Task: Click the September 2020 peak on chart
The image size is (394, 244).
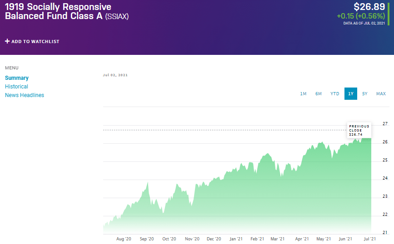Action: click(148, 183)
